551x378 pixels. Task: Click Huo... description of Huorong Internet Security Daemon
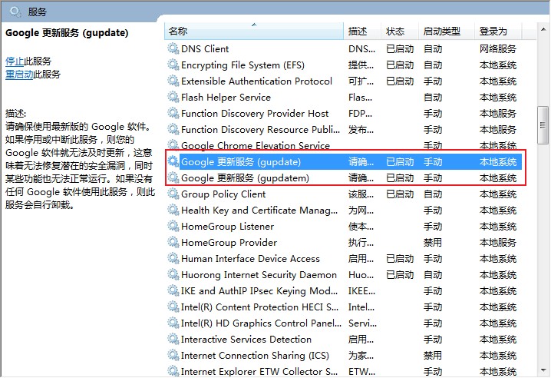(x=361, y=275)
